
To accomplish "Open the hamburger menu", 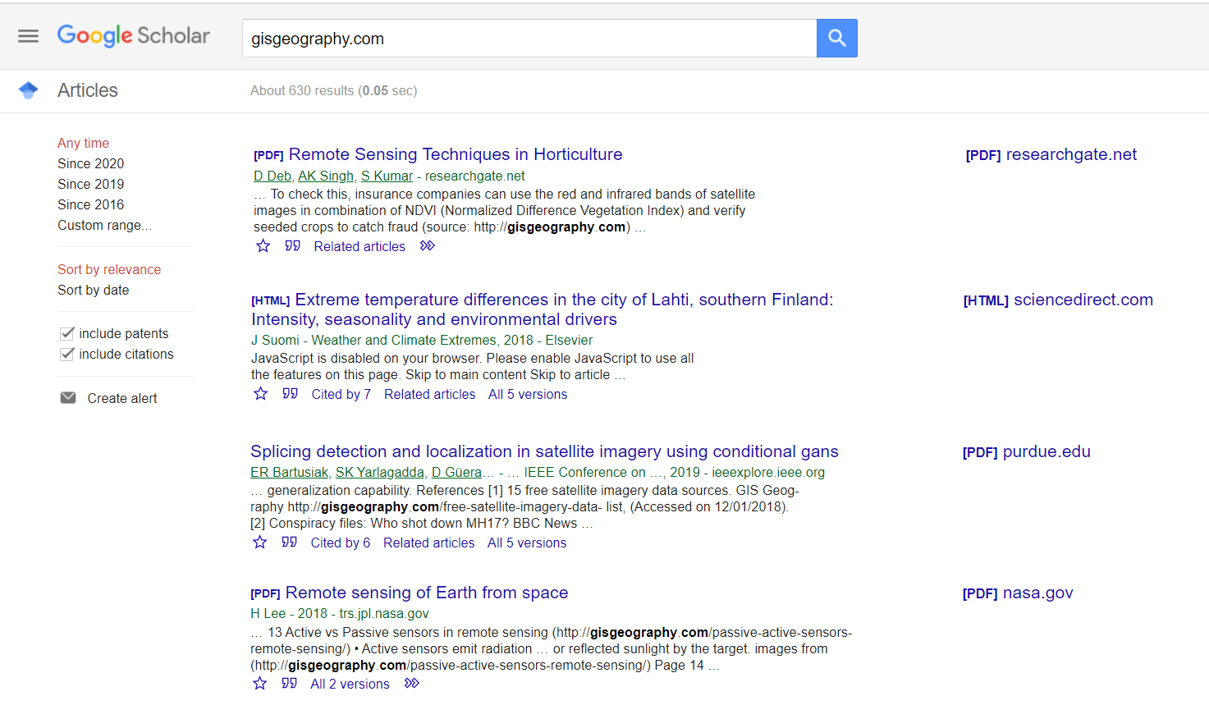I will (x=29, y=36).
